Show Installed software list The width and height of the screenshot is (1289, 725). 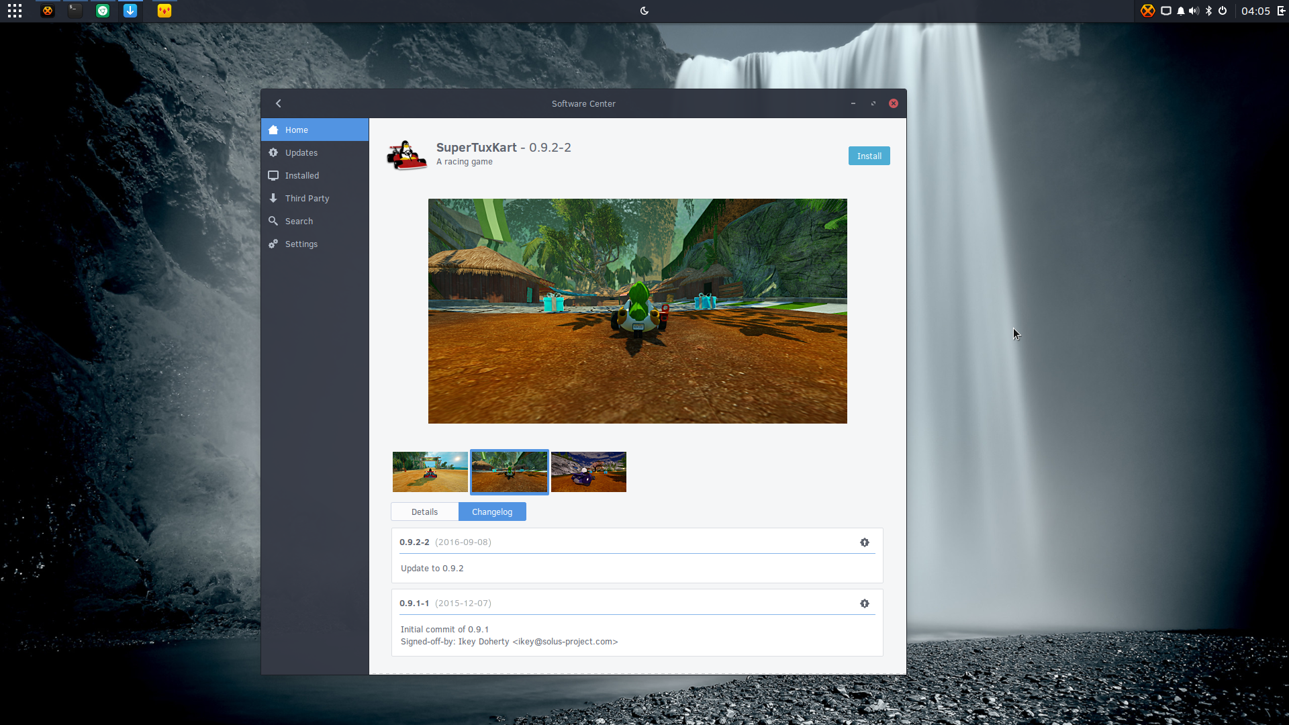tap(315, 175)
